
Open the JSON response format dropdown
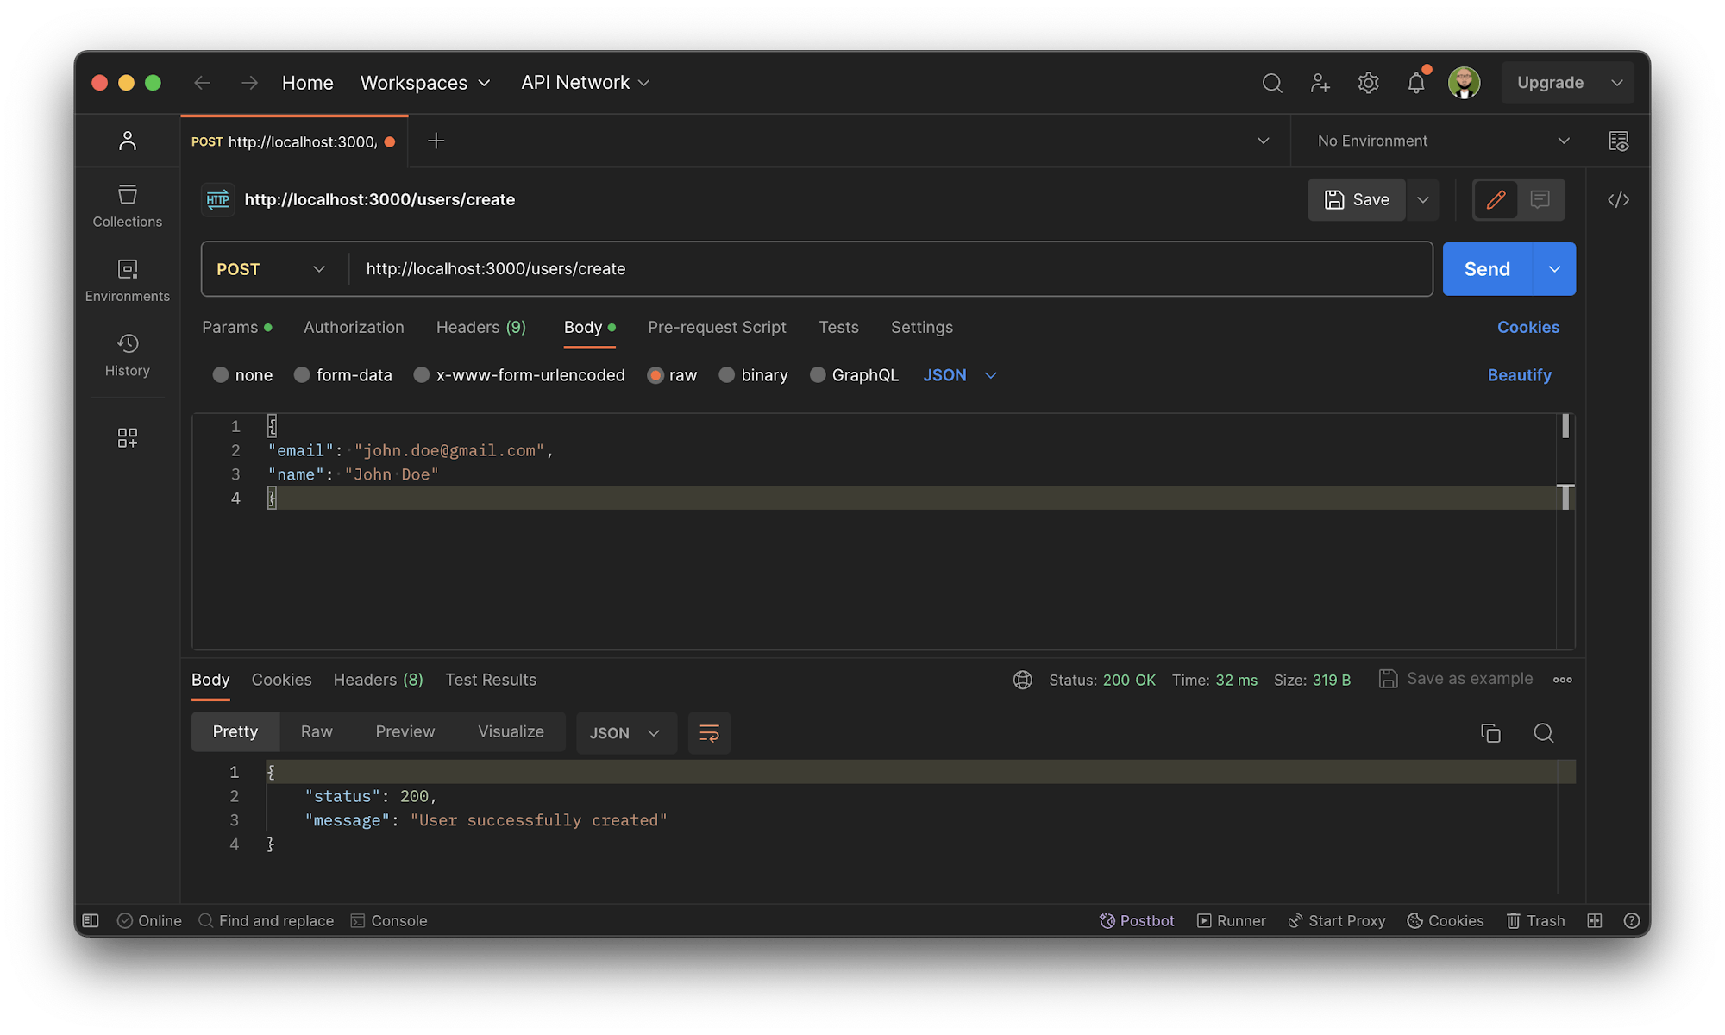pyautogui.click(x=626, y=732)
